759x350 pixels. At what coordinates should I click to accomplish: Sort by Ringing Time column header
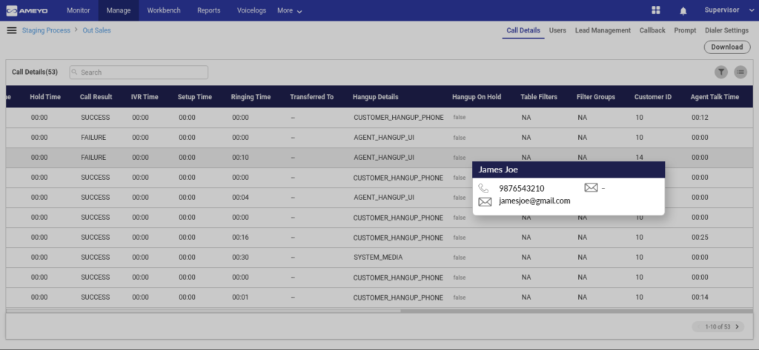pos(251,97)
